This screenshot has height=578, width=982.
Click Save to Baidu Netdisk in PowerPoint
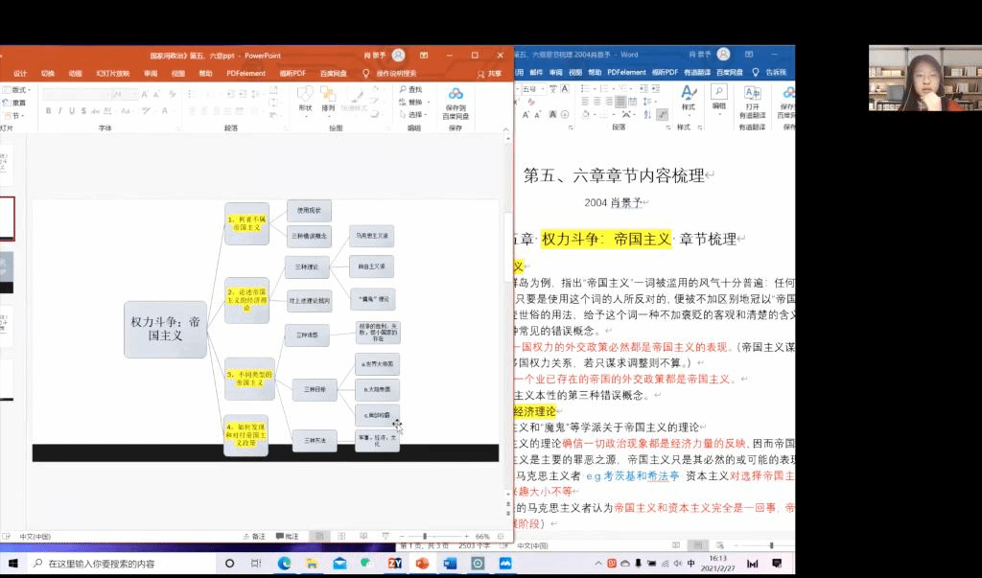456,99
